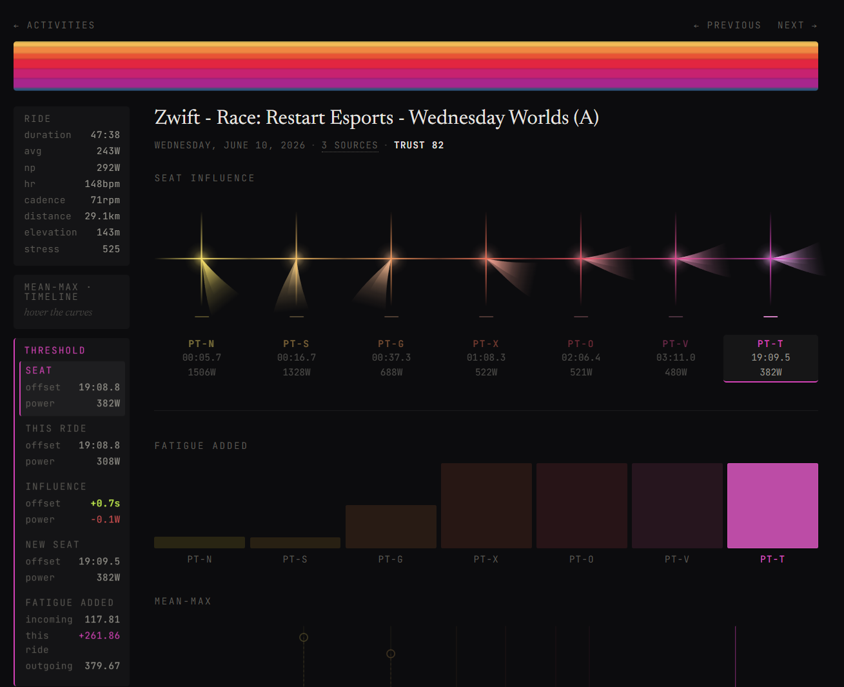Click the Mean-Max Timeline panel
Screen dimensions: 844x687
point(72,302)
